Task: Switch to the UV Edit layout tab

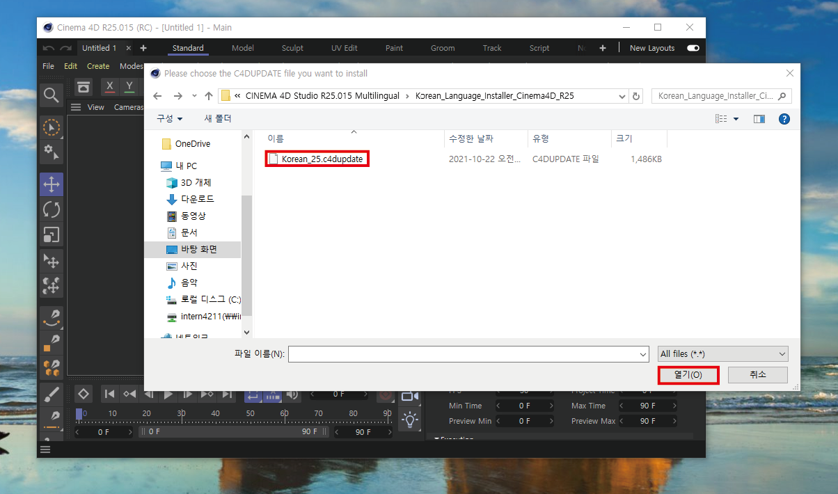Action: point(345,48)
